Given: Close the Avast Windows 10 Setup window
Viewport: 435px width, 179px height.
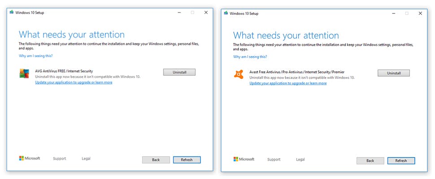Looking at the screenshot, I should [420, 13].
